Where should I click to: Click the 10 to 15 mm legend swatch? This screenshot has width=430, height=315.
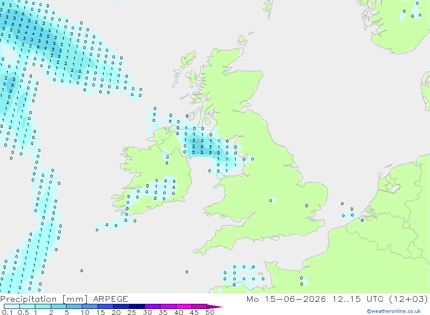90,306
